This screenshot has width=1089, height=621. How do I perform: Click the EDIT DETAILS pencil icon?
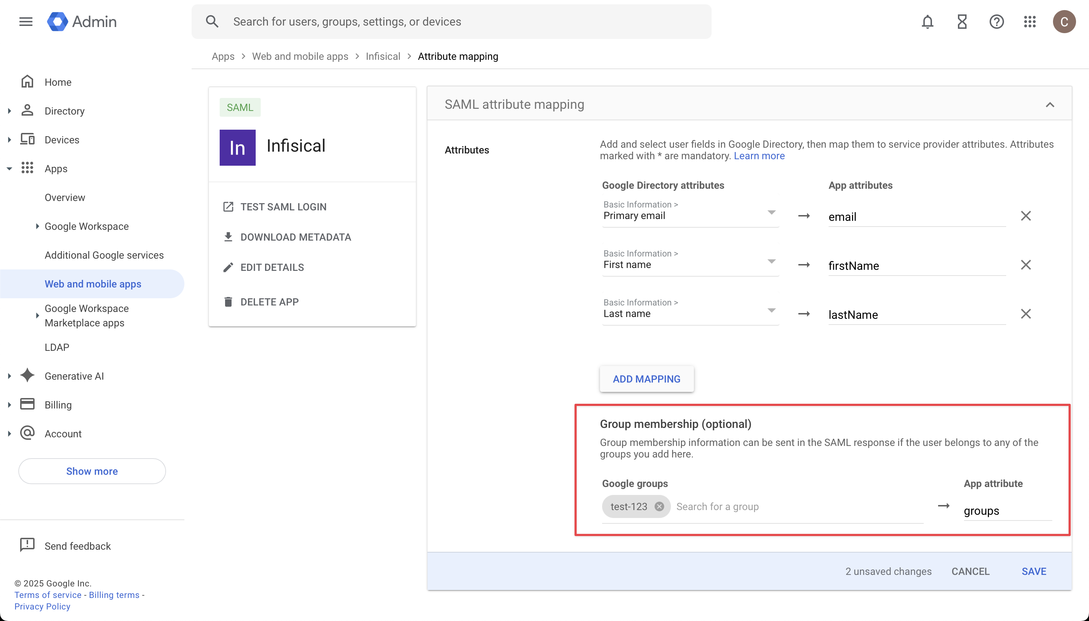click(x=228, y=267)
